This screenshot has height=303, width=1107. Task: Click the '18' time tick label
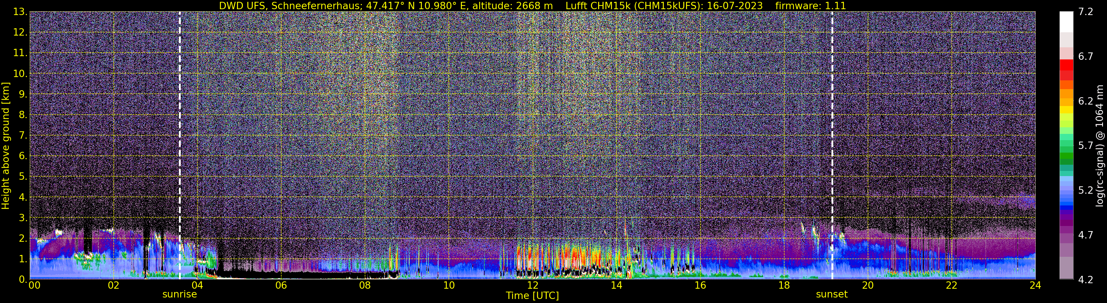[784, 285]
